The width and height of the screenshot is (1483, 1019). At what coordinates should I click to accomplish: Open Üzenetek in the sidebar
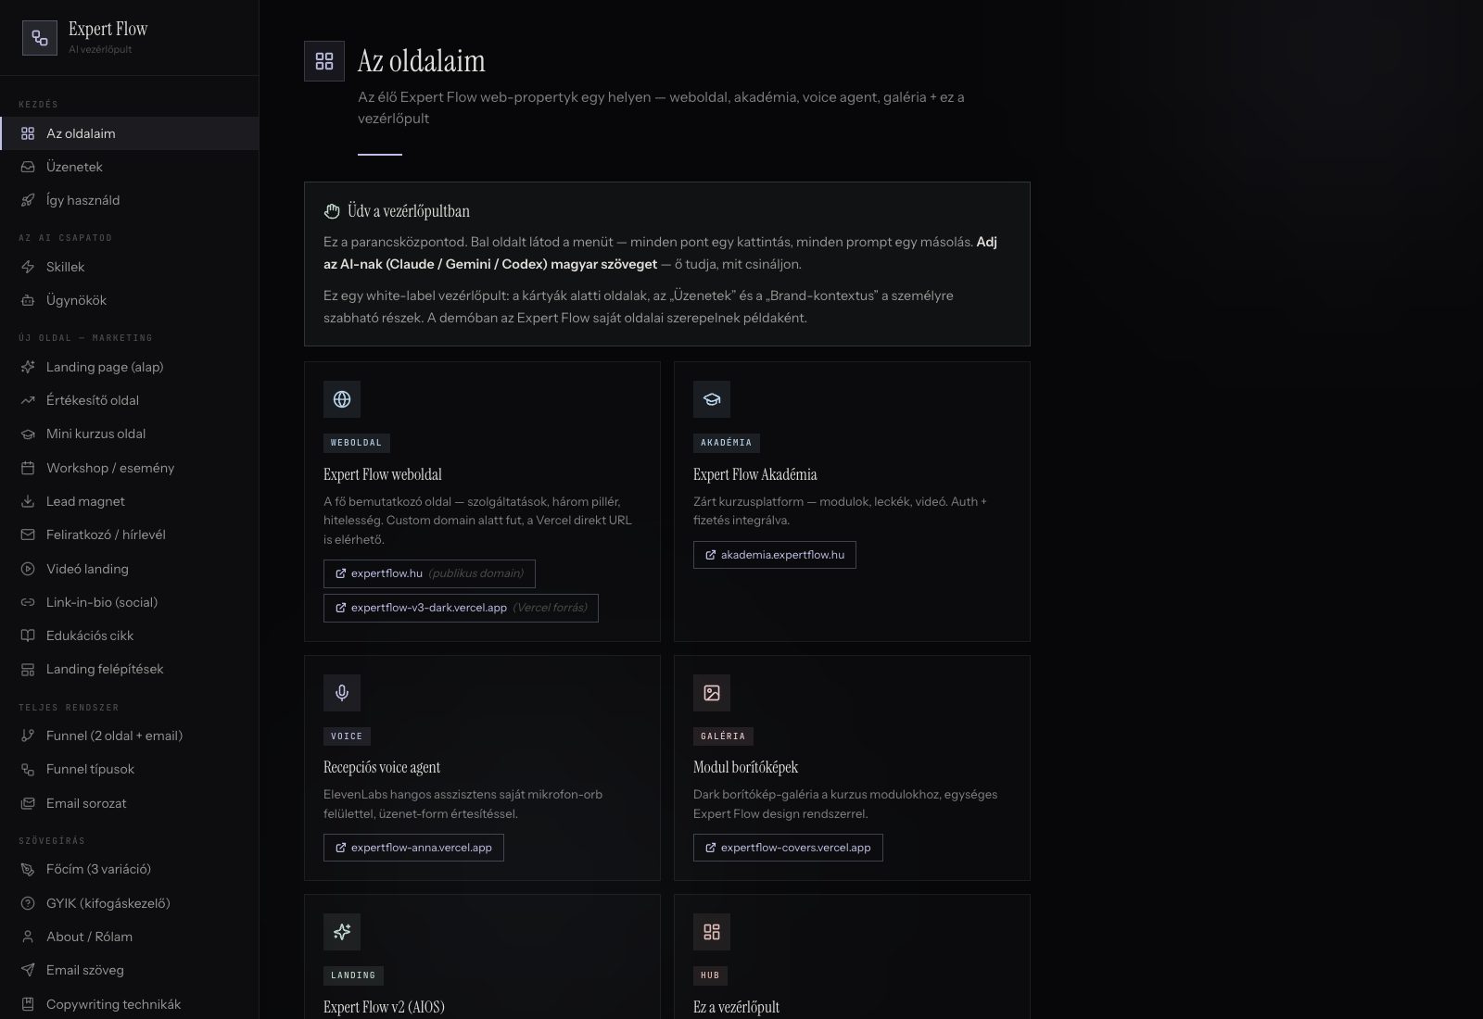pyautogui.click(x=130, y=167)
